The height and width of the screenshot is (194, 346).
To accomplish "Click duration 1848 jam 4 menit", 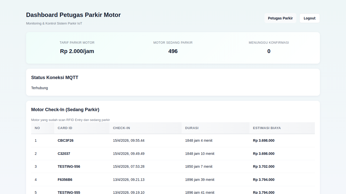I will point(199,140).
